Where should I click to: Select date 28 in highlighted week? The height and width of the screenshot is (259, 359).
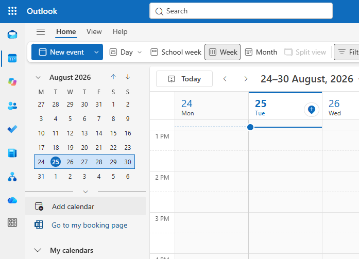(99, 162)
